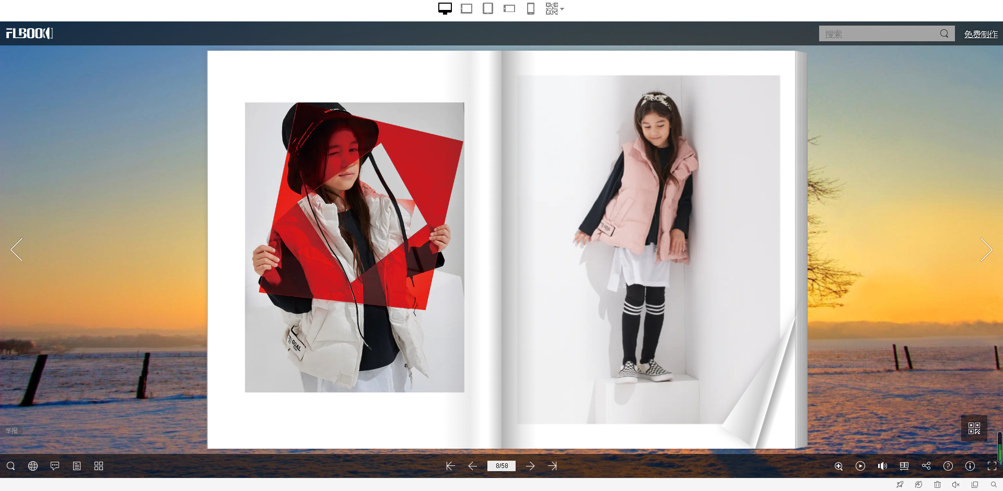Open the QR code dropdown at top
Viewport: 1003px width, 491px height.
tap(555, 8)
